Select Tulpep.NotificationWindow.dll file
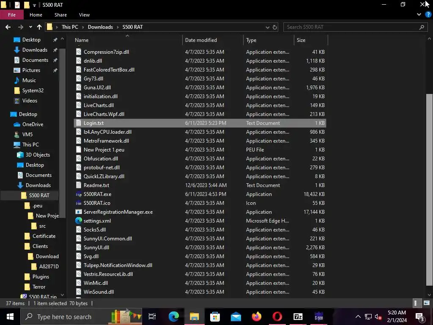 [118, 265]
